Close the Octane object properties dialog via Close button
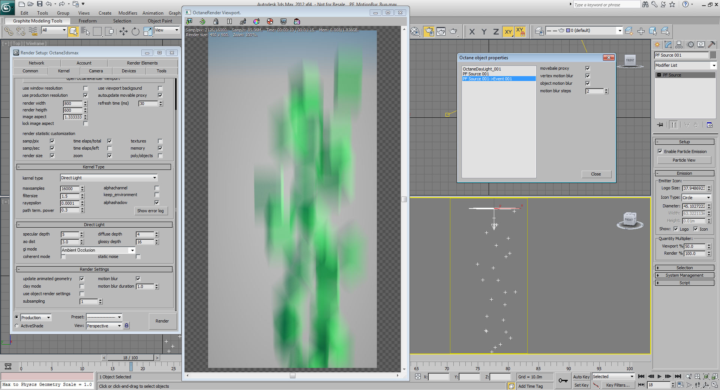The width and height of the screenshot is (720, 390). click(x=596, y=174)
